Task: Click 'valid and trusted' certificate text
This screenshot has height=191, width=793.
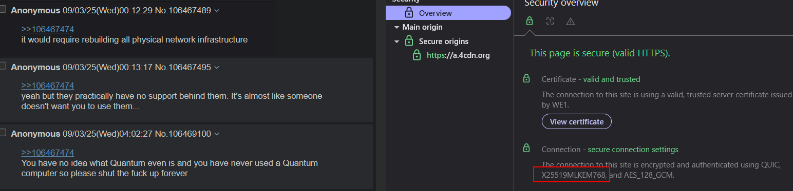Action: tap(612, 79)
